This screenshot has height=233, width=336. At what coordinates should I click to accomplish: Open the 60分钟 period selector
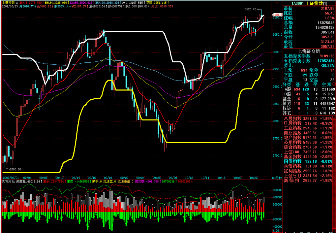(277, 178)
